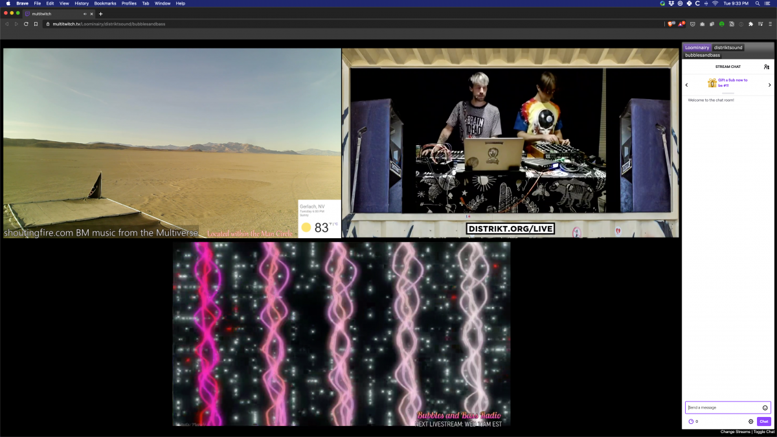
Task: Open the Notion clipper extension icon
Action: click(732, 24)
